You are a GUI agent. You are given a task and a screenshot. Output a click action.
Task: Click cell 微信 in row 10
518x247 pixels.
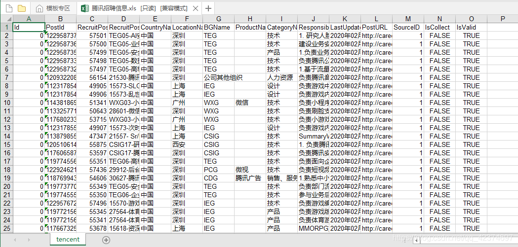point(250,103)
